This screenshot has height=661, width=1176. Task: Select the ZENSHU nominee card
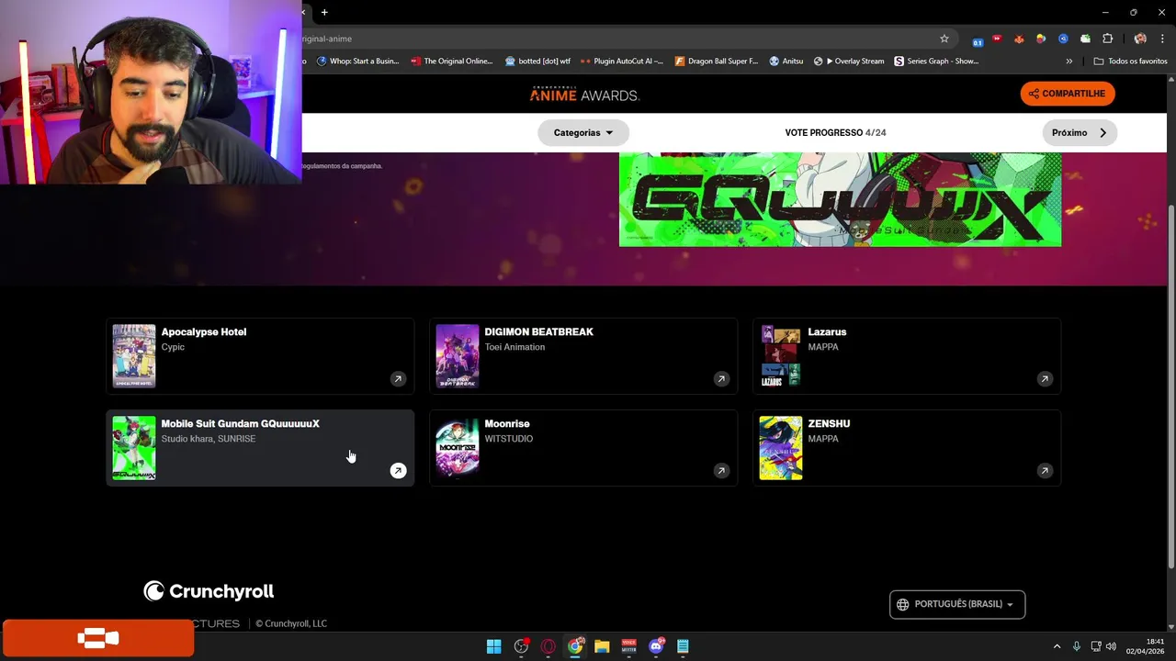click(x=907, y=448)
